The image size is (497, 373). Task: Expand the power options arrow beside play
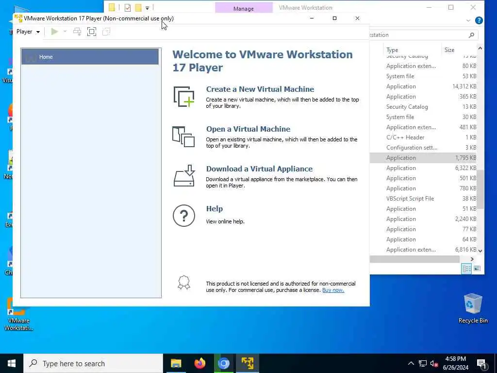pos(65,32)
